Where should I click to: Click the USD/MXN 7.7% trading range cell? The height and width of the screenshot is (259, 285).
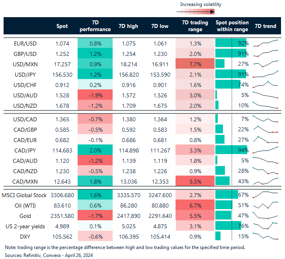tap(195, 64)
